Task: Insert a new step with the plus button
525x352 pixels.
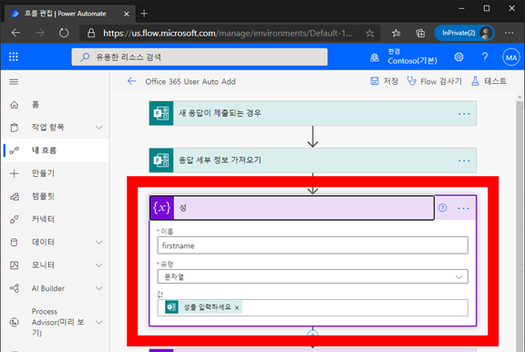Action: click(313, 334)
